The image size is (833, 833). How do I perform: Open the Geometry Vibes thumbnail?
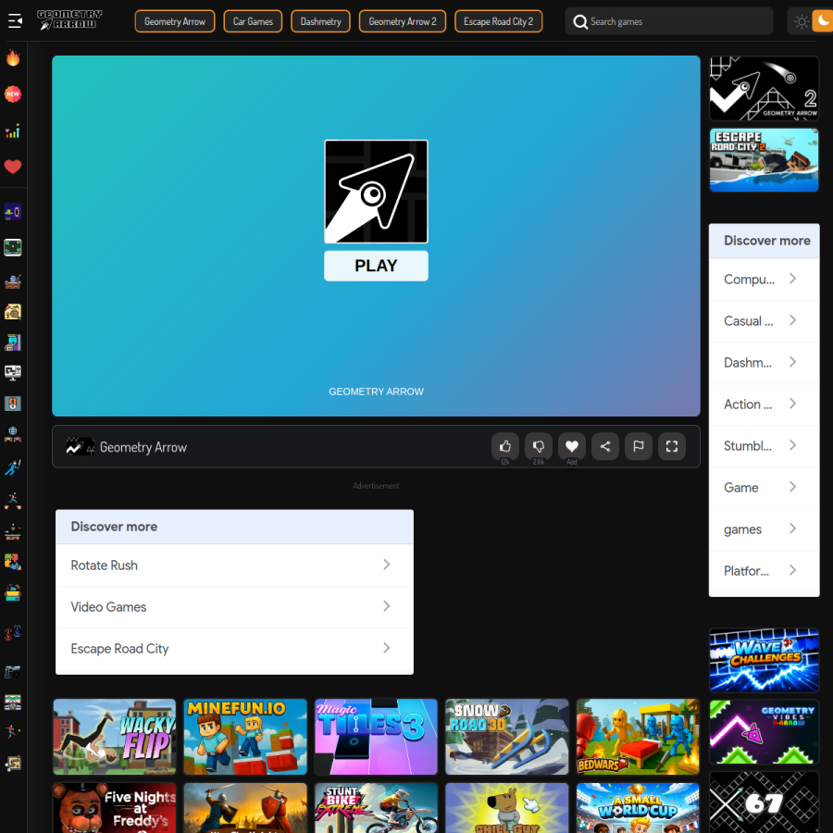point(764,731)
